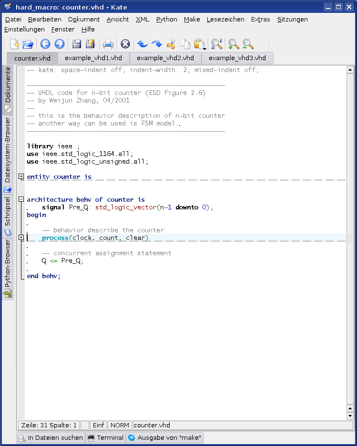
Task: Expand the folded process block
Action: tap(21, 237)
